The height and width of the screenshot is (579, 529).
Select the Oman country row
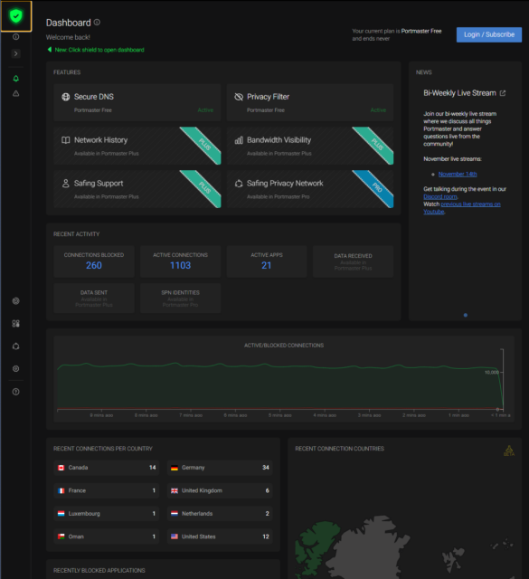click(x=107, y=536)
